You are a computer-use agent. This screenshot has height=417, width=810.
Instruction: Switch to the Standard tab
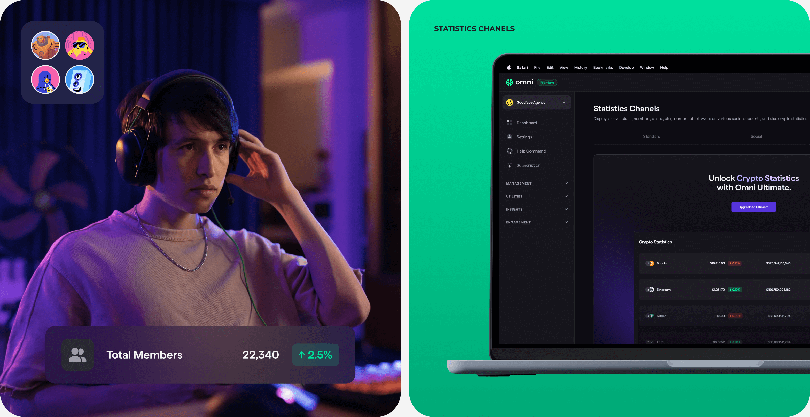pos(651,136)
